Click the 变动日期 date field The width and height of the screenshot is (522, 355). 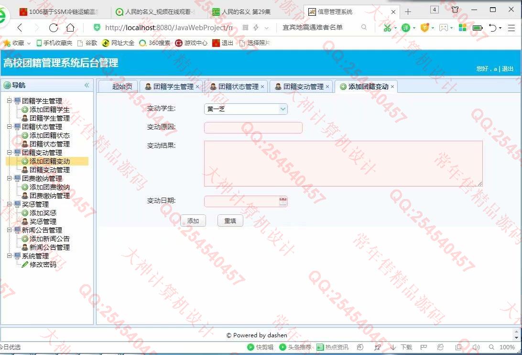246,201
